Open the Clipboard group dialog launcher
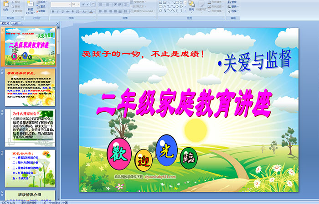Screen dimensions: 319x204 click(22, 18)
